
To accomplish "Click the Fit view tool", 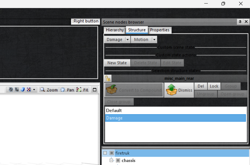I will click(x=82, y=90).
